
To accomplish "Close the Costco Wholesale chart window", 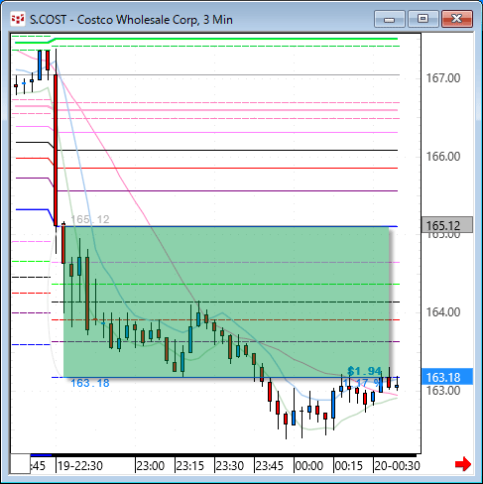I will (457, 19).
